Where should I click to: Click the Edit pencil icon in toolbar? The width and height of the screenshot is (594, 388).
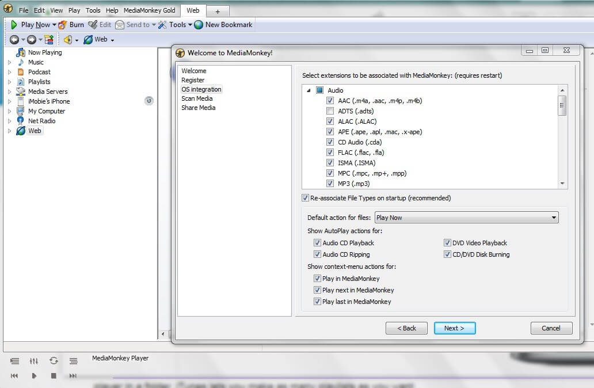coord(93,25)
